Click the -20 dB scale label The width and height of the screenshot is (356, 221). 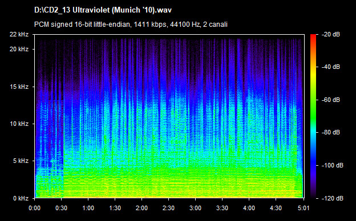pos(330,34)
